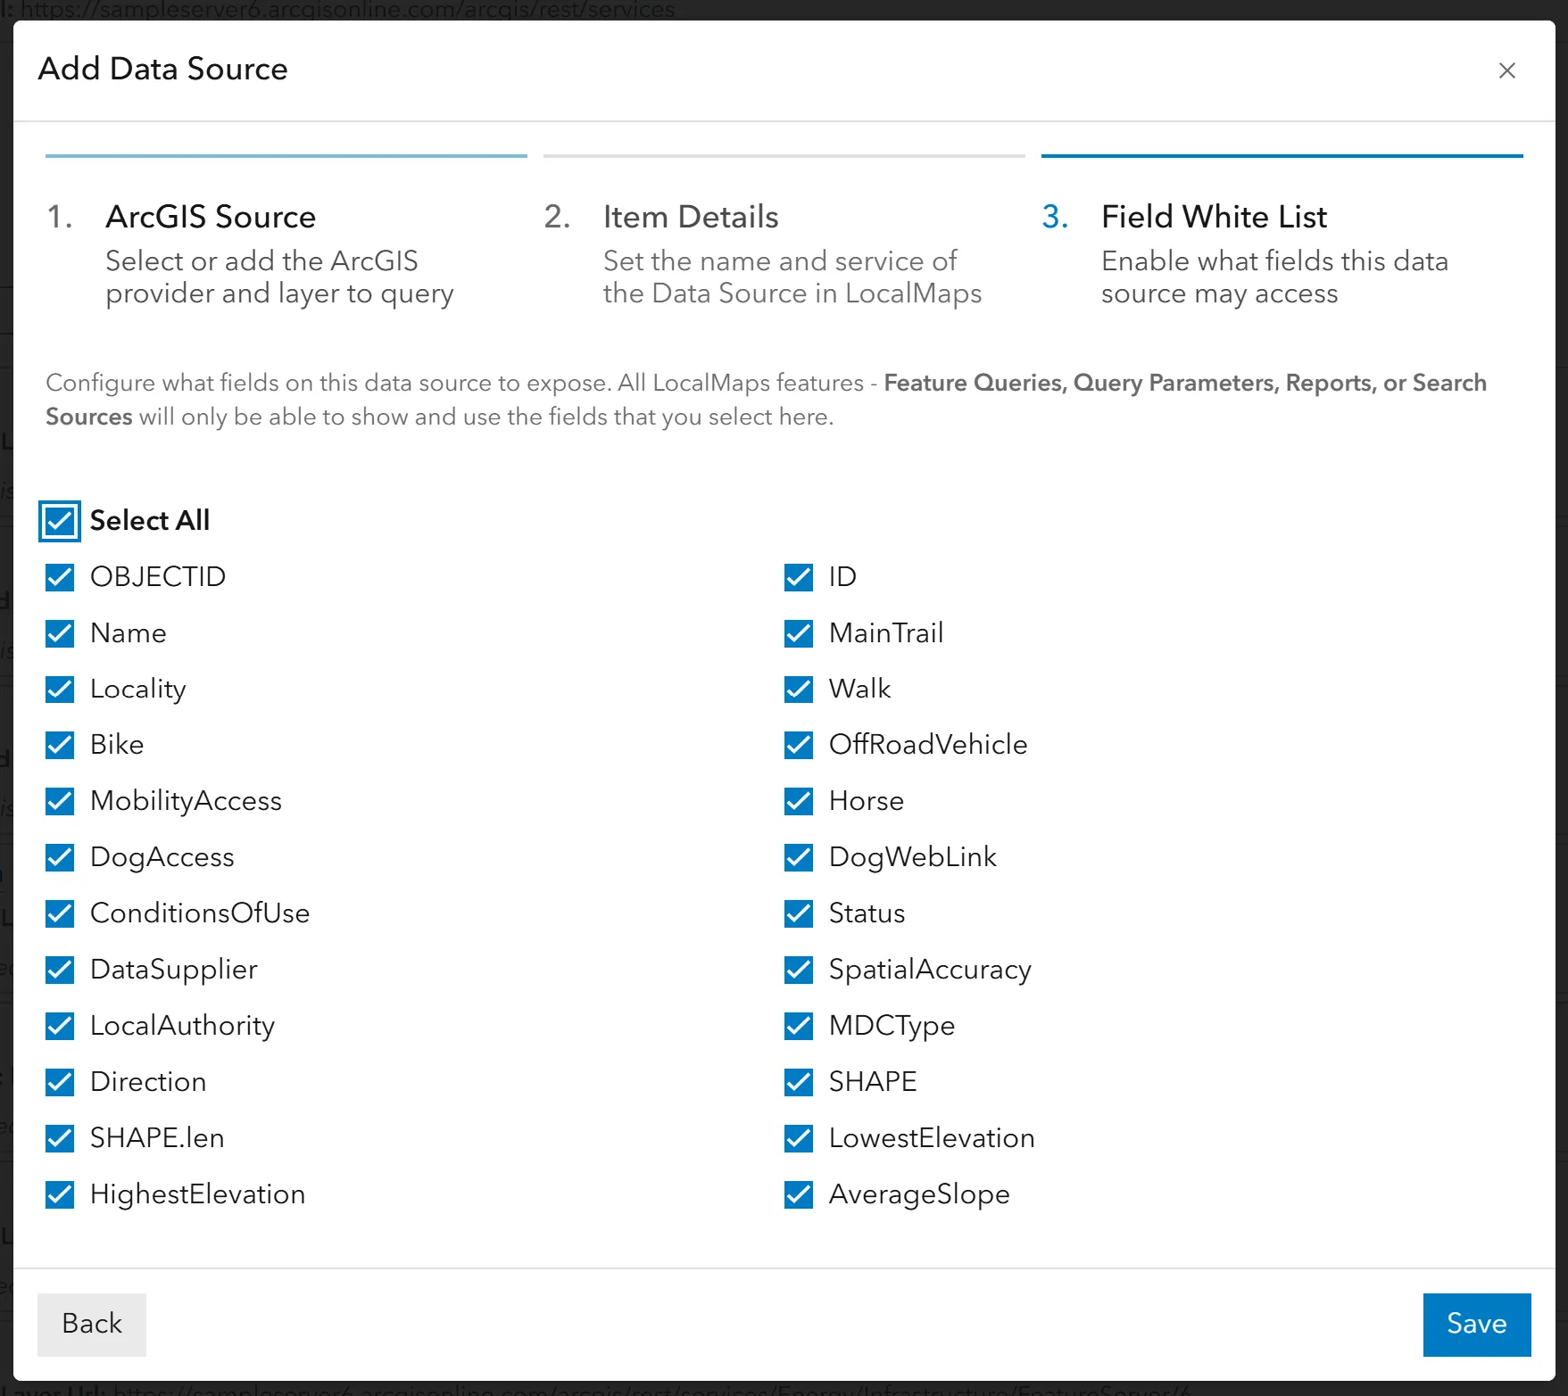1568x1396 pixels.
Task: Toggle the Direction checkbox
Action: click(x=60, y=1082)
